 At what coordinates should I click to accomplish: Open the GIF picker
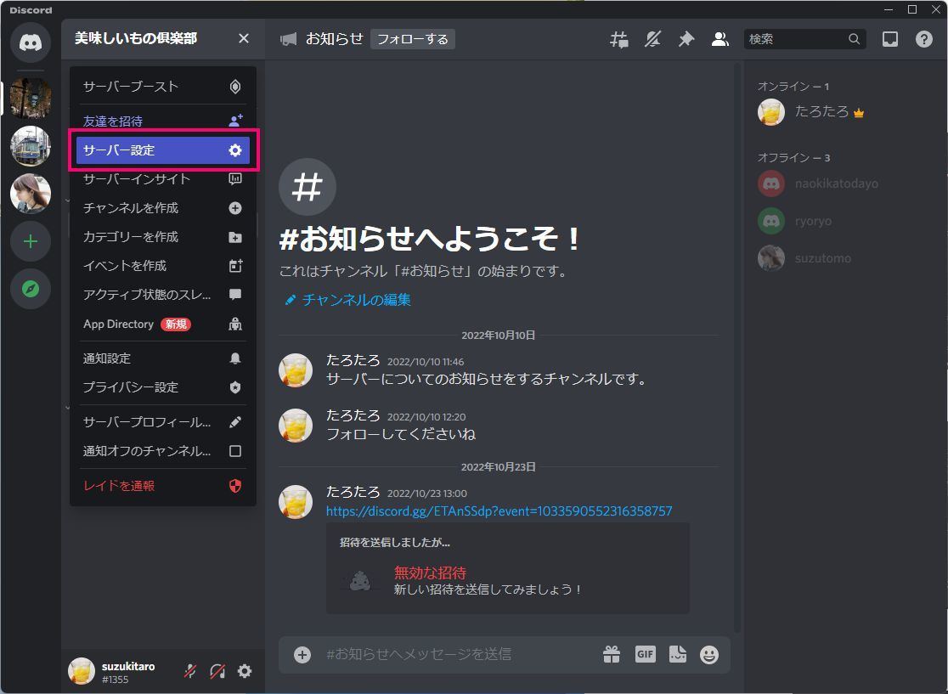pyautogui.click(x=645, y=653)
